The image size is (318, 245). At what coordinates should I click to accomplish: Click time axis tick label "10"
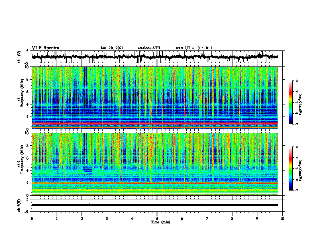(x=282, y=219)
